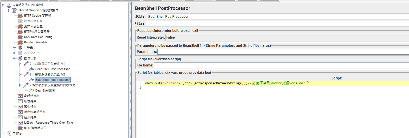Select jp@gc - Response Times Over Time
Viewport: 409px width, 138px height.
click(x=48, y=123)
